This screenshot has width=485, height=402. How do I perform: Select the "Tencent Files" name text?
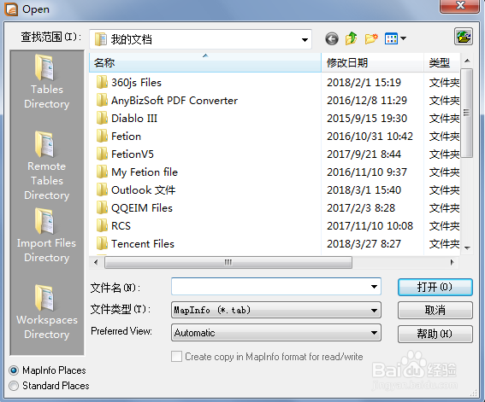click(x=143, y=244)
